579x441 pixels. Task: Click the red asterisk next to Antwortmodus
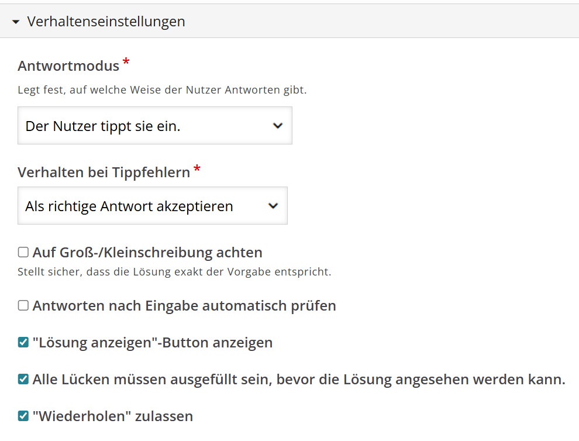[x=126, y=63]
